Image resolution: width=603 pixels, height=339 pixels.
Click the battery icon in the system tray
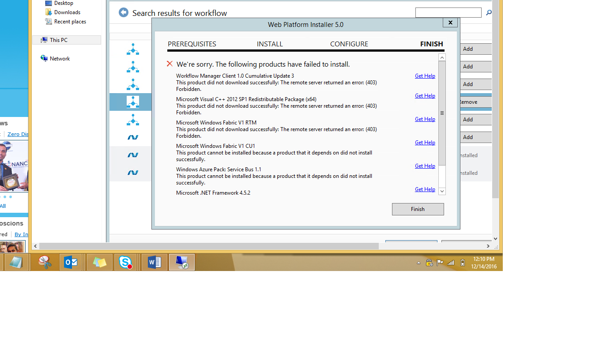point(462,263)
